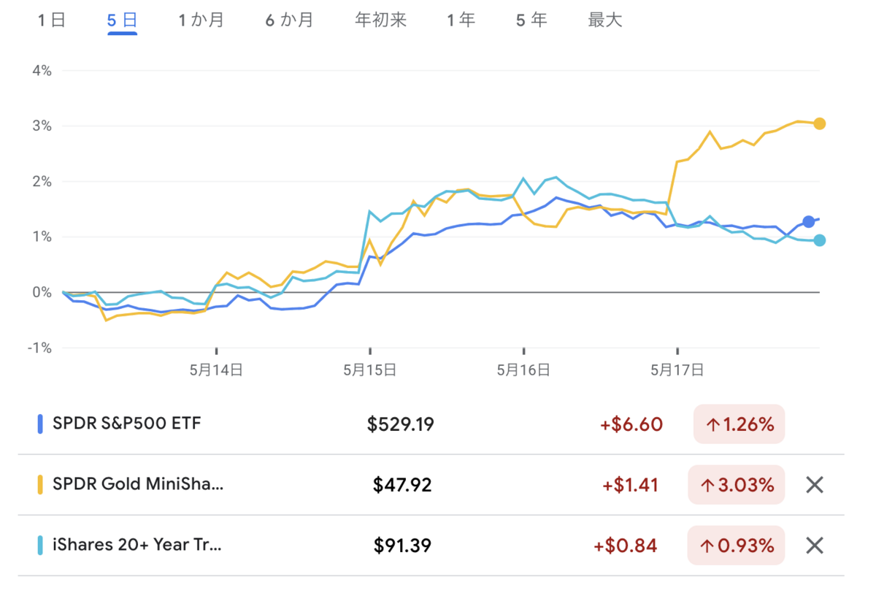Click the 2% y-axis label
The image size is (876, 593).
click(x=42, y=182)
